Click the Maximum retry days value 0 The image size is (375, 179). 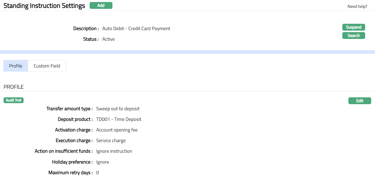pyautogui.click(x=97, y=173)
